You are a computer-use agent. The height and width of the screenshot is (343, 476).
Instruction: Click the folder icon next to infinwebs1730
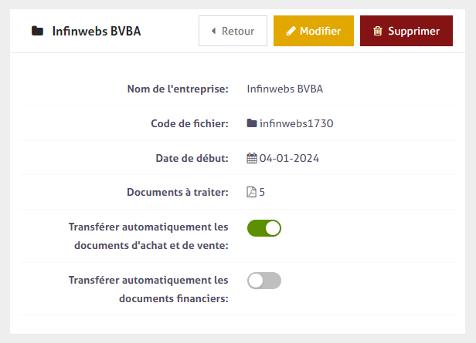252,123
